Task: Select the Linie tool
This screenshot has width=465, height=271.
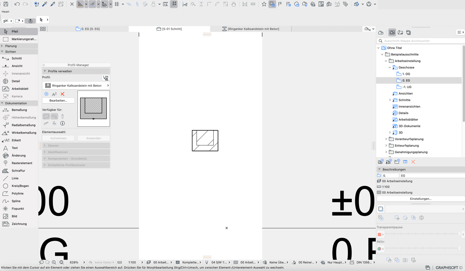Action: pos(19,178)
